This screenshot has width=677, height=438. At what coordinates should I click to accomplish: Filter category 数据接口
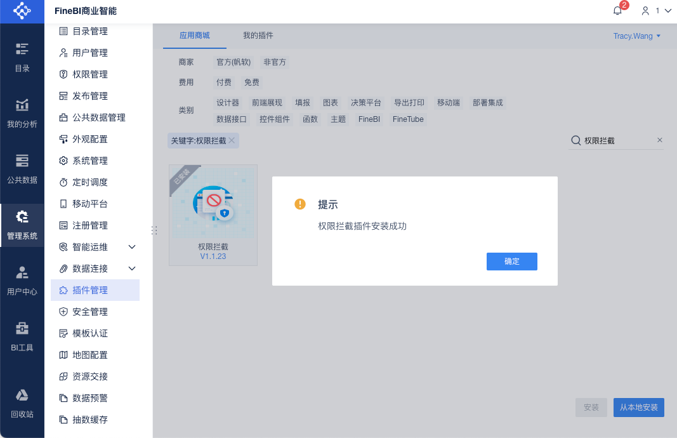click(232, 119)
